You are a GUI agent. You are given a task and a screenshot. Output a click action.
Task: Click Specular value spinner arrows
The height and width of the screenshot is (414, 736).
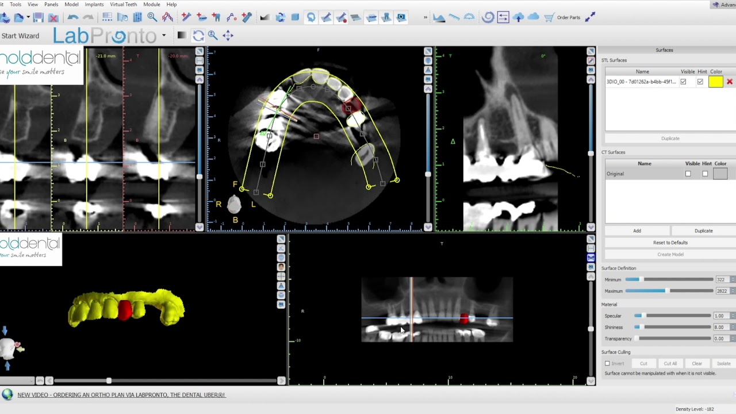(733, 316)
